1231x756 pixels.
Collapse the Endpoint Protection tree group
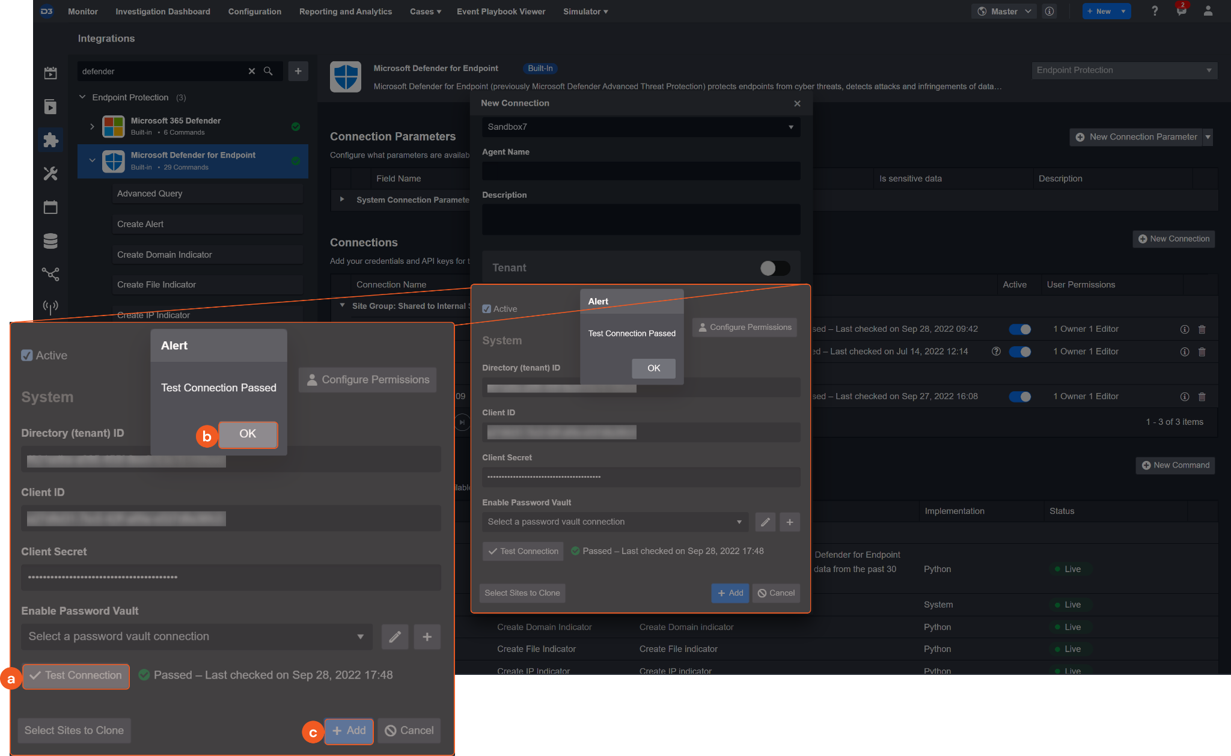pos(82,97)
